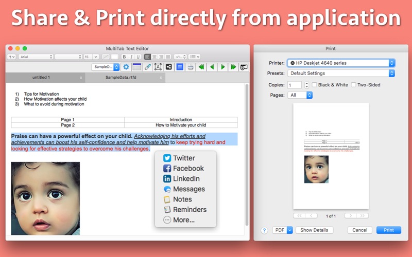The width and height of the screenshot is (412, 257).
Task: Click the Copies input field
Action: (x=294, y=85)
